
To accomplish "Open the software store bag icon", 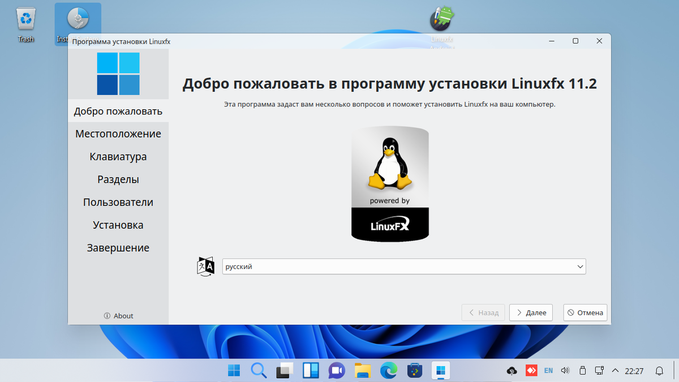I will (x=415, y=371).
